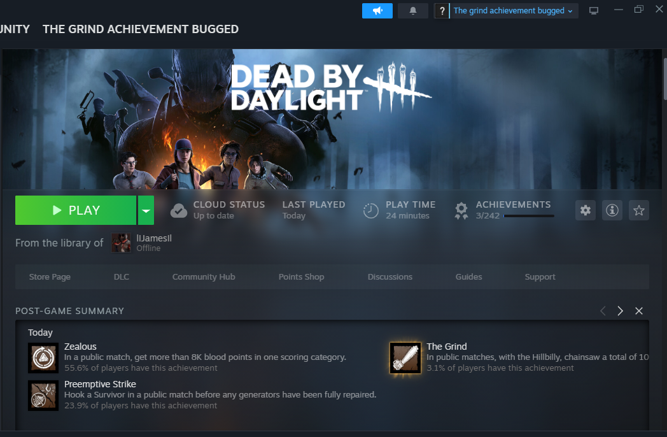Image resolution: width=667 pixels, height=437 pixels.
Task: Open the Discussions tab
Action: (390, 277)
